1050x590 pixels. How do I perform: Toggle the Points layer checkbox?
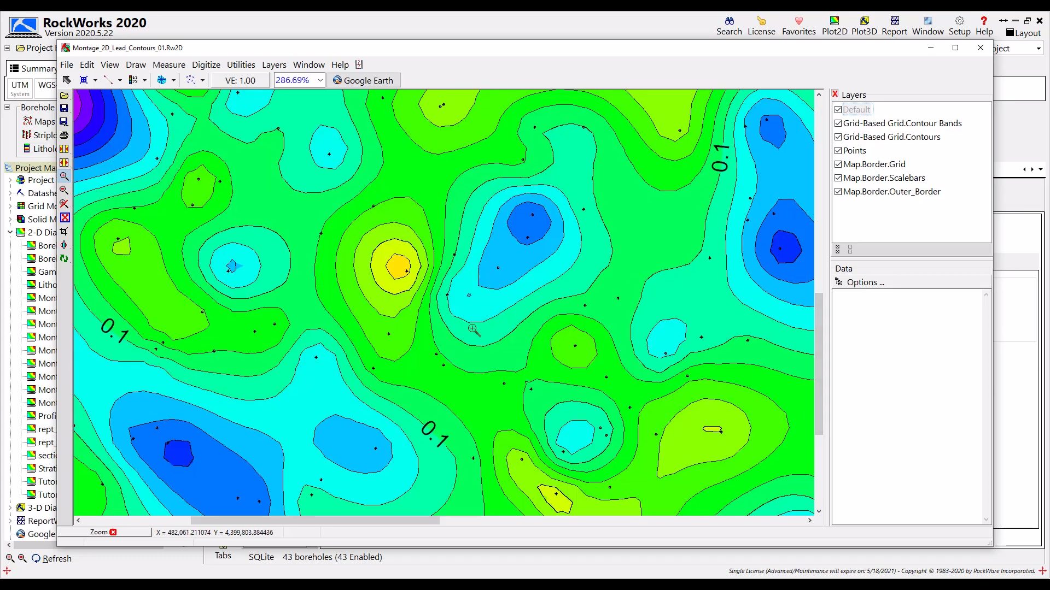tap(838, 150)
